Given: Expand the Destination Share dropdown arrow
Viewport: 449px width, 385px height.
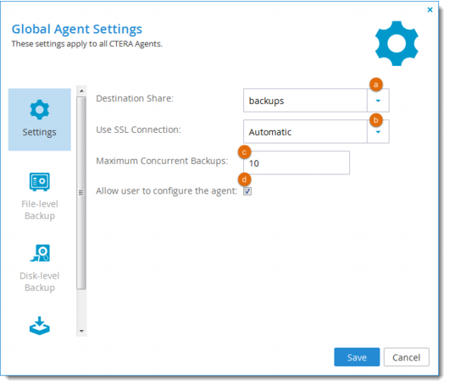Looking at the screenshot, I should (378, 101).
